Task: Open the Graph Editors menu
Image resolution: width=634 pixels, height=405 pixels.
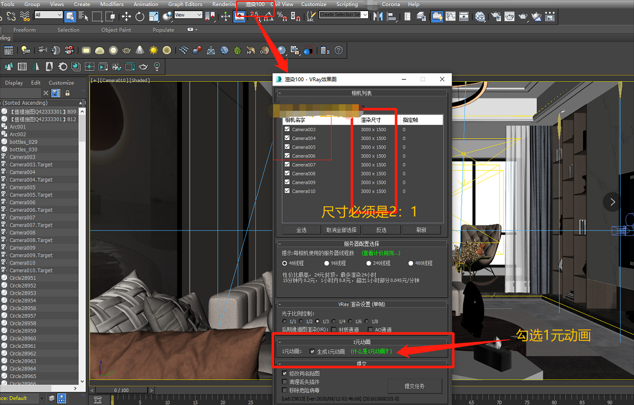Action: pyautogui.click(x=185, y=4)
